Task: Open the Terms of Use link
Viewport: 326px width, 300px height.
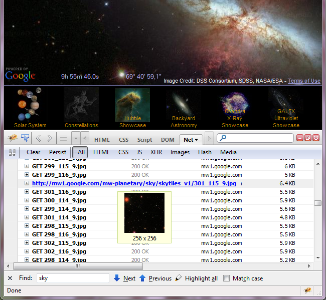Action: [304, 81]
